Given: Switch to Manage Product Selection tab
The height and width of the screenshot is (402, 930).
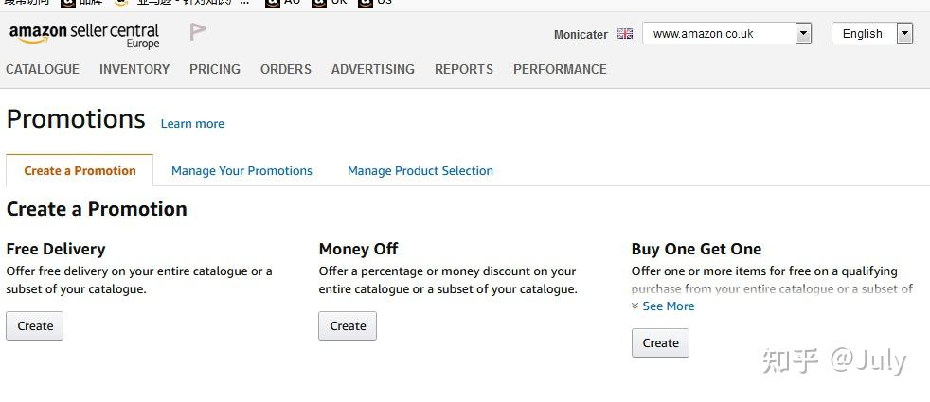Looking at the screenshot, I should point(420,171).
